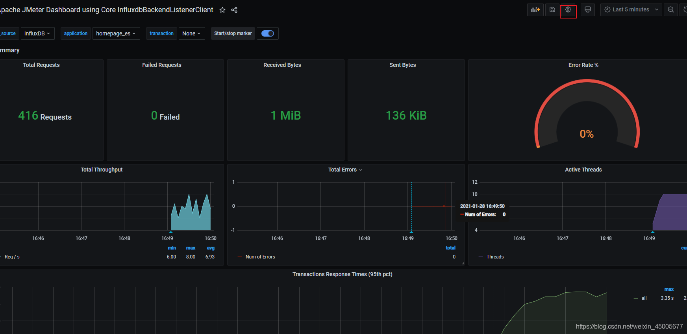Click the green 'all' legend color line
This screenshot has width=687, height=334.
tap(636, 298)
